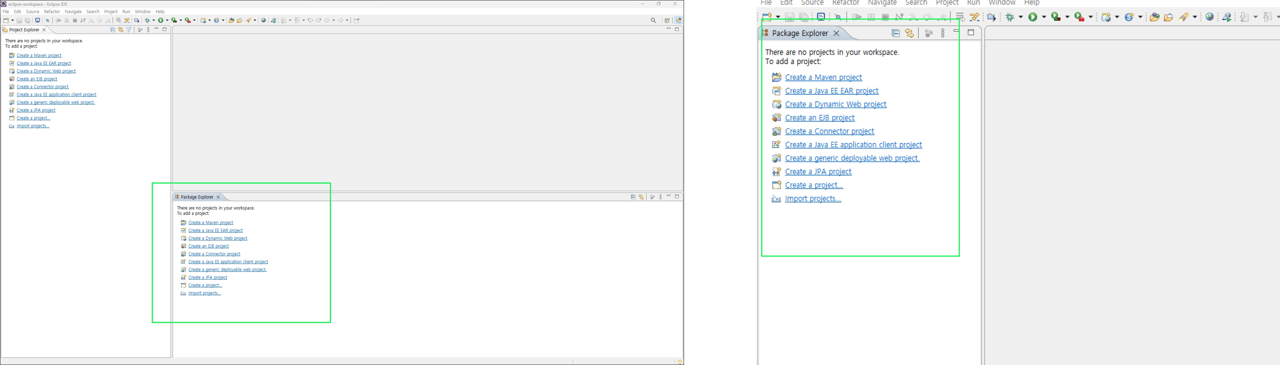Click the New wizard icon in the full Eclipse window
The width and height of the screenshot is (1280, 365).
click(6, 20)
